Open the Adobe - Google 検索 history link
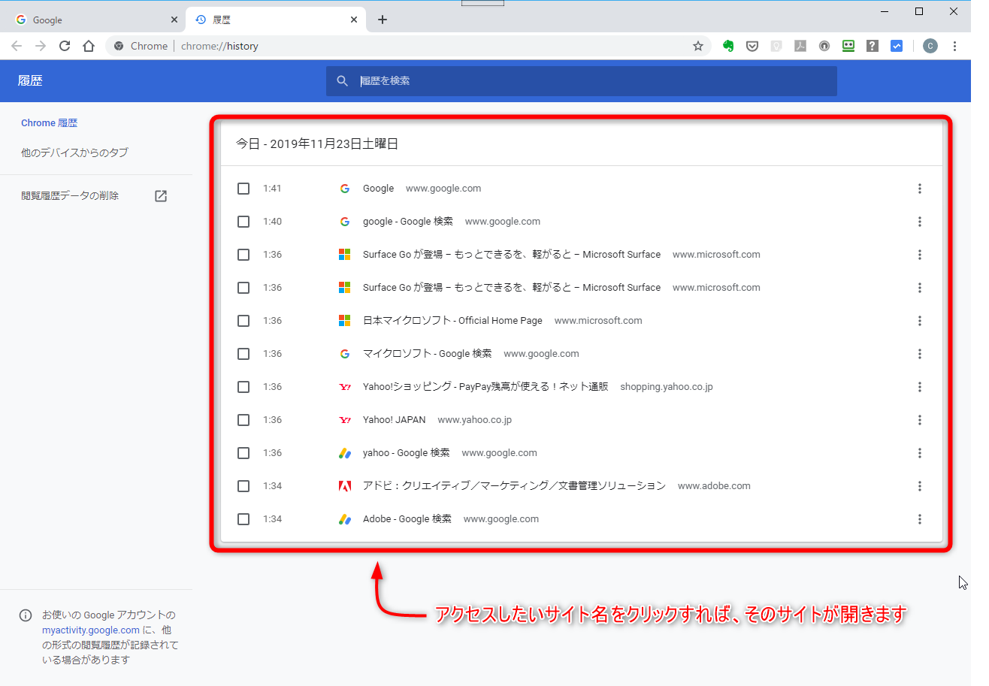The width and height of the screenshot is (989, 686). (407, 519)
